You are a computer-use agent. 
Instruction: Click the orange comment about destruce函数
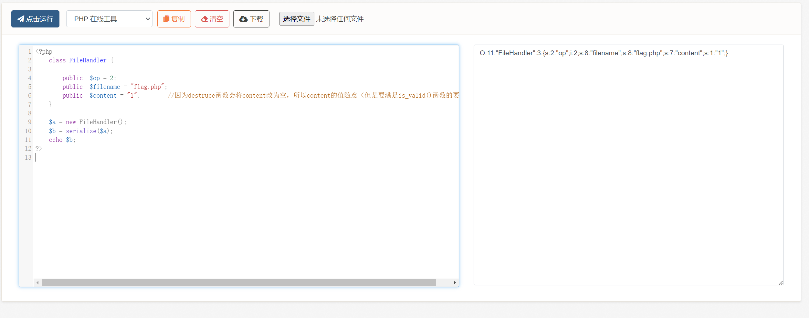[313, 96]
